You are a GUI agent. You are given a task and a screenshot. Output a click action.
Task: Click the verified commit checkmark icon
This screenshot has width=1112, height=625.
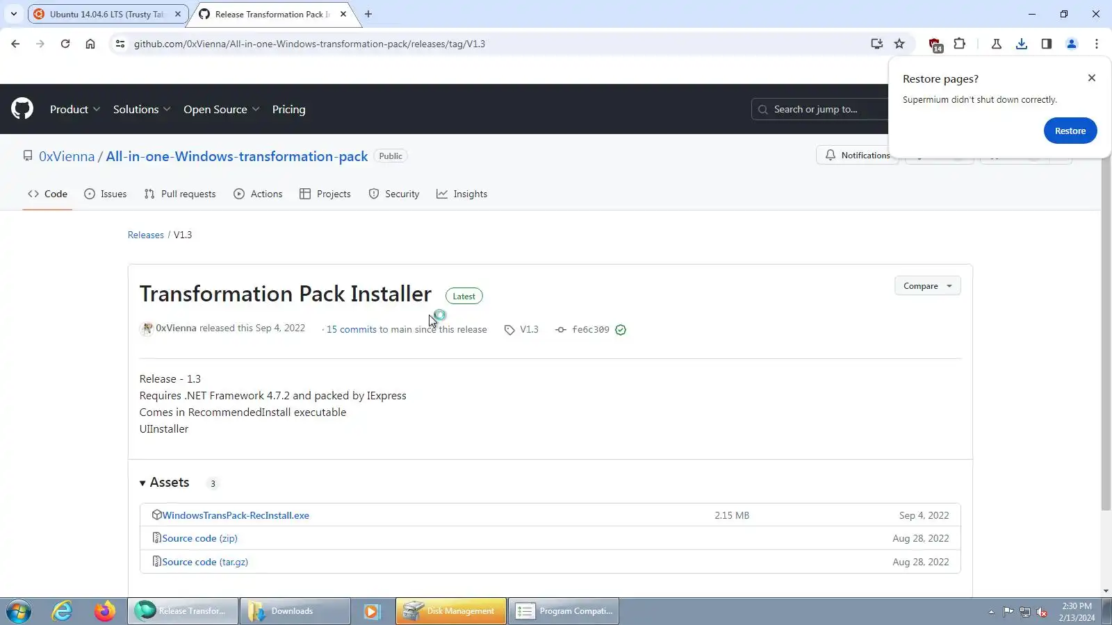pos(621,330)
